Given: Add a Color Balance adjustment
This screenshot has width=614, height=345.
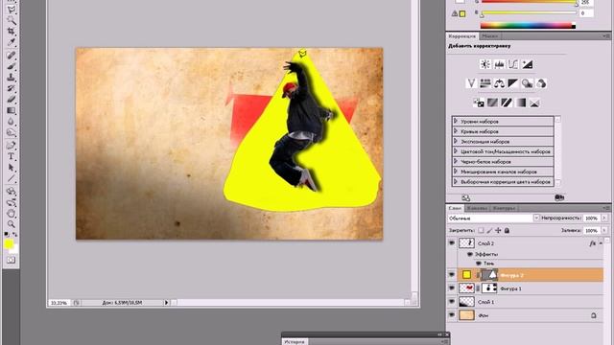Looking at the screenshot, I should click(x=499, y=83).
